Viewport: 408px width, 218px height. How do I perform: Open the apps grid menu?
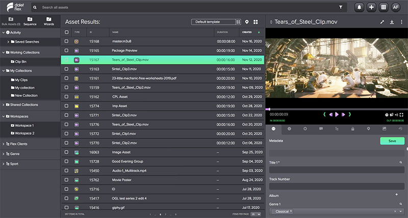384,7
